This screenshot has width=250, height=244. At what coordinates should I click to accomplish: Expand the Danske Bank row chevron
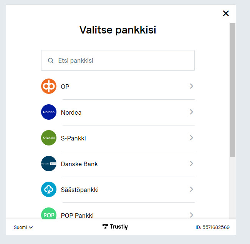point(192,164)
